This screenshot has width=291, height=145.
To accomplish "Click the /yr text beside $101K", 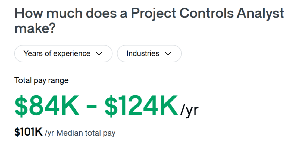I will coord(49,133).
